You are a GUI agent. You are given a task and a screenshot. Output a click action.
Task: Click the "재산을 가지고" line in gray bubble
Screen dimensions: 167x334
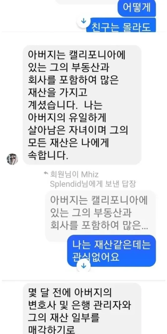click(x=58, y=93)
